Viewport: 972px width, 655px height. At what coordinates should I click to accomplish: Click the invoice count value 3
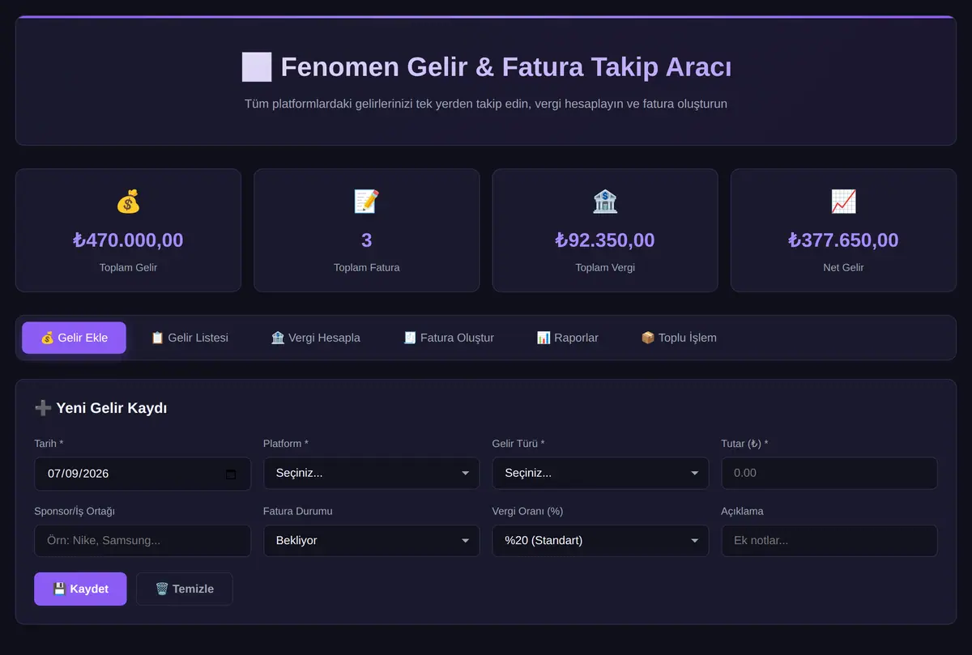[x=366, y=240]
